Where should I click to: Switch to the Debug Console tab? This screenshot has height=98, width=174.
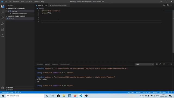(x=65, y=64)
